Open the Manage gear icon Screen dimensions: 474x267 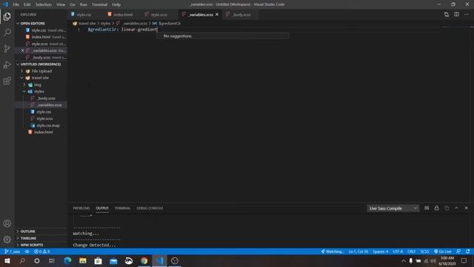click(7, 240)
